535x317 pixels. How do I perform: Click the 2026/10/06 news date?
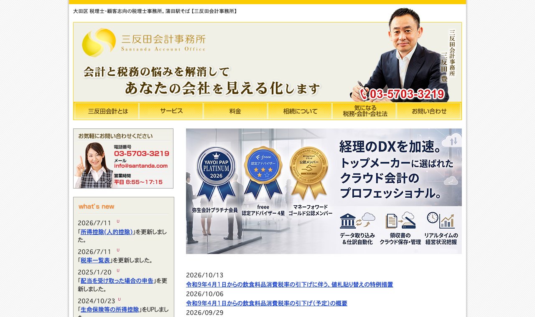coord(205,294)
